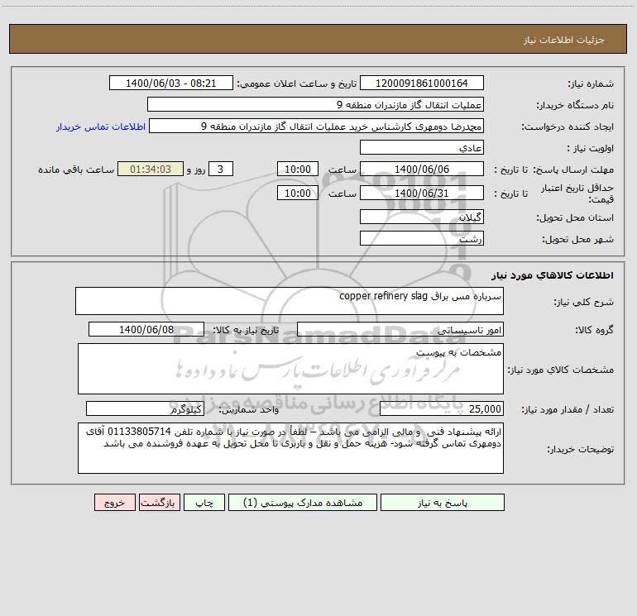
Task: Click the response deadline time 10:00 field
Action: click(x=297, y=169)
